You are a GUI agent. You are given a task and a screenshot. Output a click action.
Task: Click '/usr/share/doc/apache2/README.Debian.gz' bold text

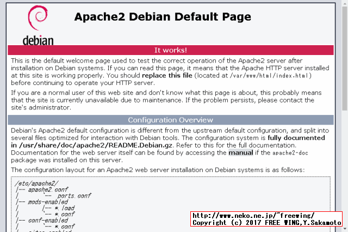96,145
